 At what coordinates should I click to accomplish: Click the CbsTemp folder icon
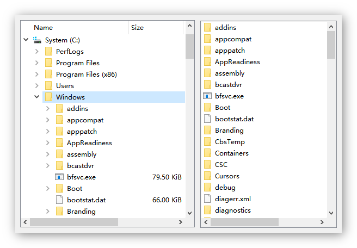pos(207,142)
